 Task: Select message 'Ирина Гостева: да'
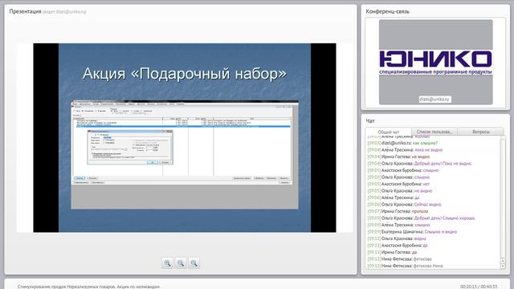click(392, 252)
